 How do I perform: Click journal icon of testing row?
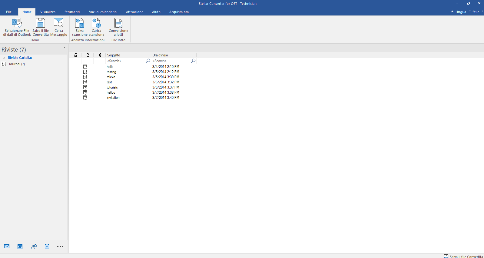pyautogui.click(x=85, y=72)
